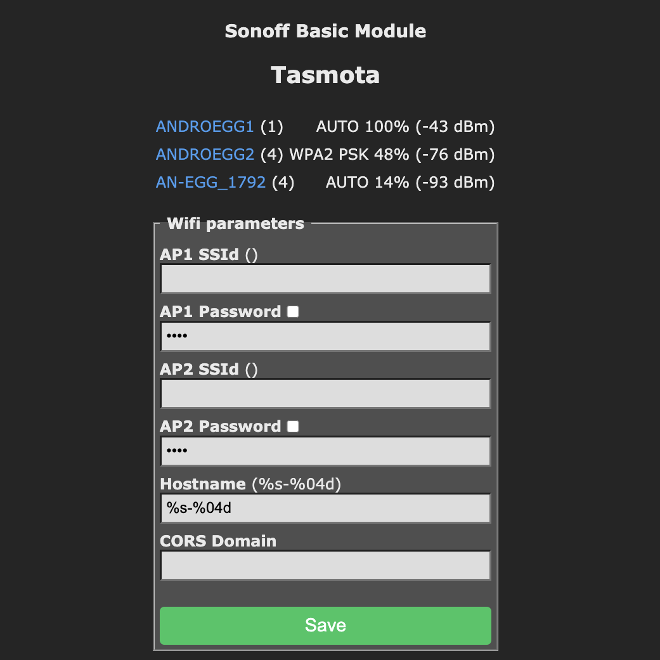Viewport: 660px width, 660px height.
Task: Click the Tasmota heading text
Action: click(325, 74)
